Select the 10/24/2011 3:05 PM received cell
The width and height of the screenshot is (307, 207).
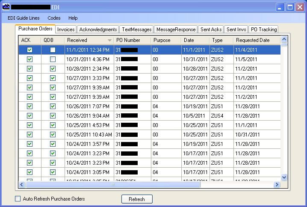point(89,172)
